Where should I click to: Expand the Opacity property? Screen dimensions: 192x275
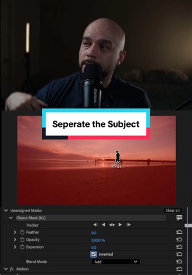15,240
